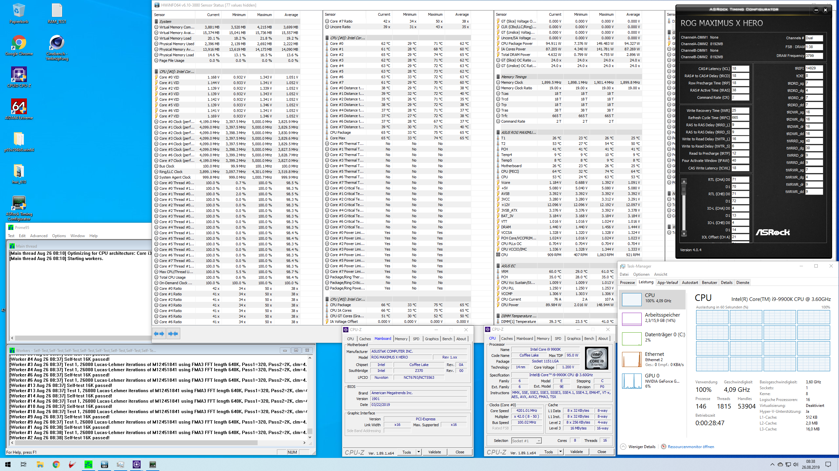Open the Cinebench shortcut on the desktop
The width and height of the screenshot is (839, 471).
pyautogui.click(x=57, y=43)
